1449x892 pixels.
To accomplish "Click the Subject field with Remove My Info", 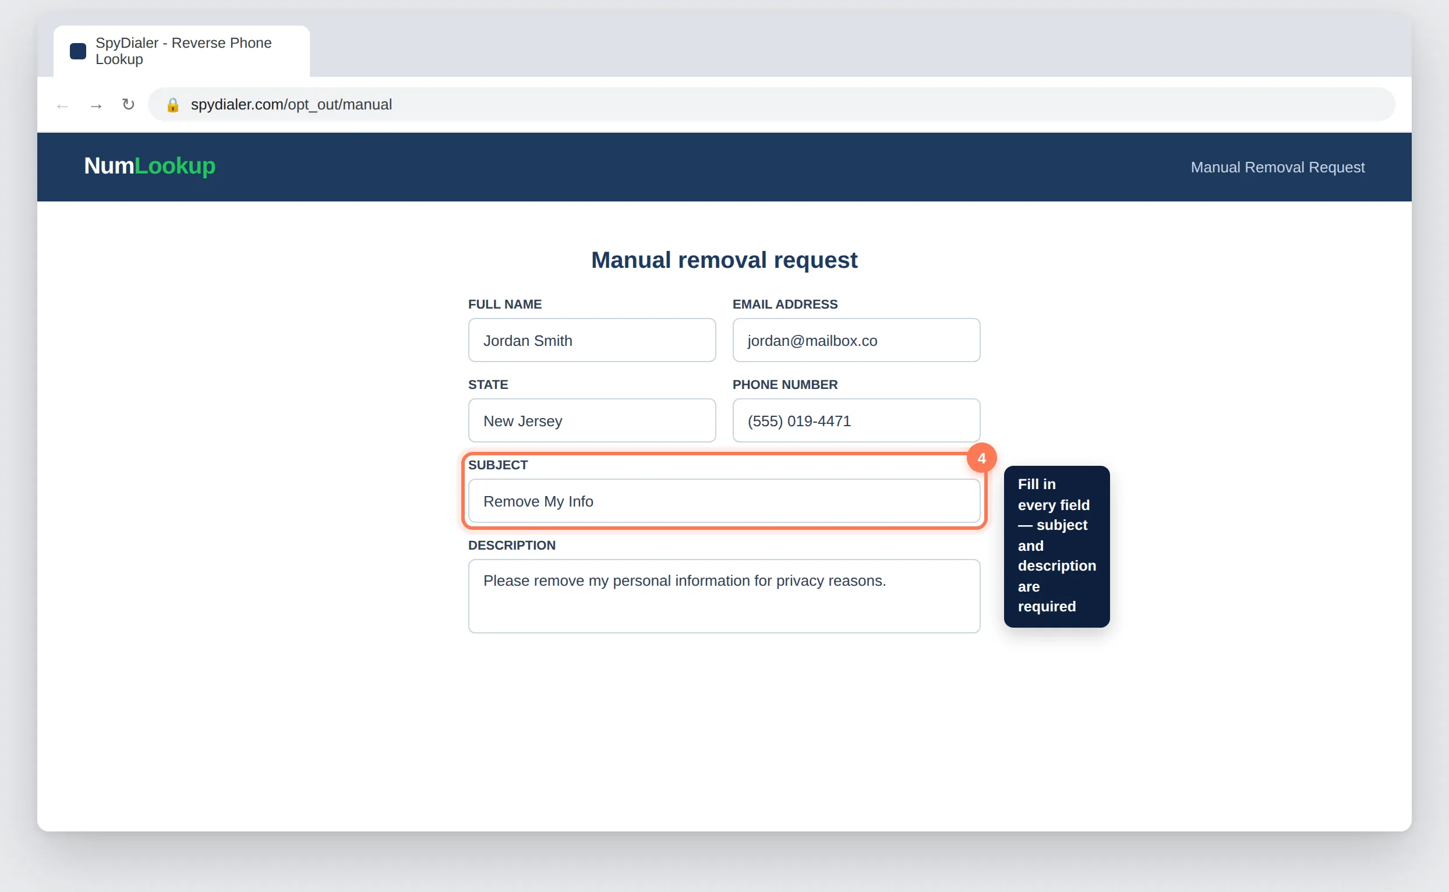I will [724, 501].
